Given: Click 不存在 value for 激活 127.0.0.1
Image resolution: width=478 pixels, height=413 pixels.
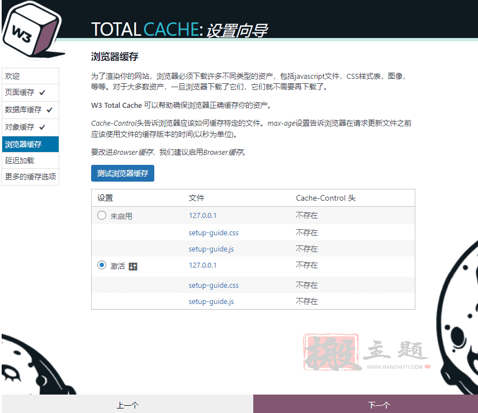Looking at the screenshot, I should pos(307,265).
